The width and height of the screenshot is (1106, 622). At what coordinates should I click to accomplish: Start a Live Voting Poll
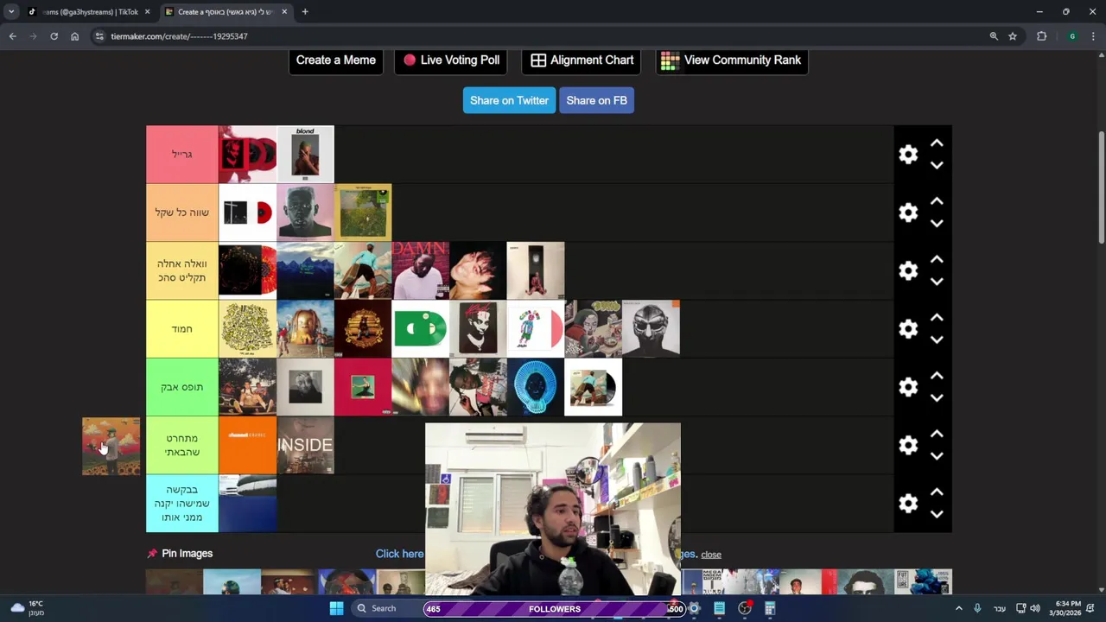[451, 60]
